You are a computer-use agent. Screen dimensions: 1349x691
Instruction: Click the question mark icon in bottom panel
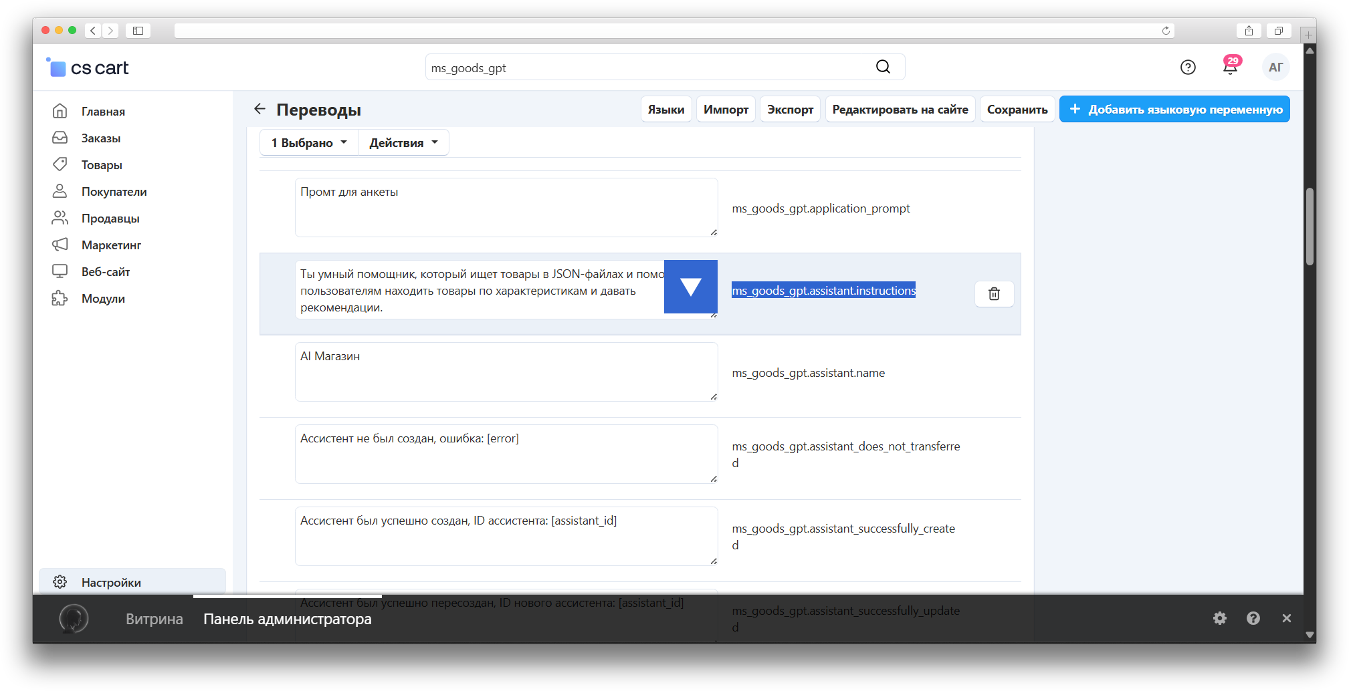tap(1253, 618)
